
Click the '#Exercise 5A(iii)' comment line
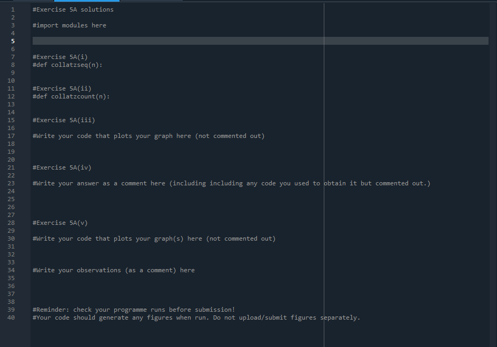click(63, 120)
